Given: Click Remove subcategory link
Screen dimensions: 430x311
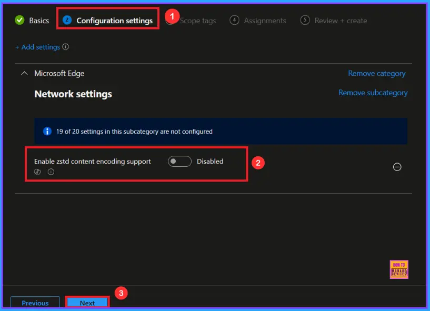Looking at the screenshot, I should coord(373,93).
